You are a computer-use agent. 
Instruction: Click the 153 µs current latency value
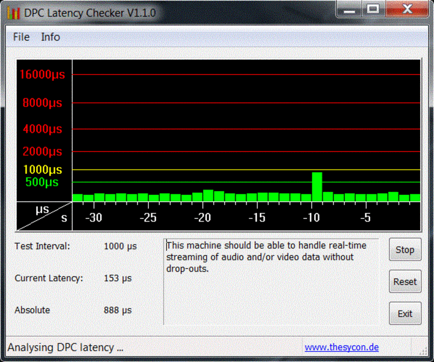coord(118,278)
